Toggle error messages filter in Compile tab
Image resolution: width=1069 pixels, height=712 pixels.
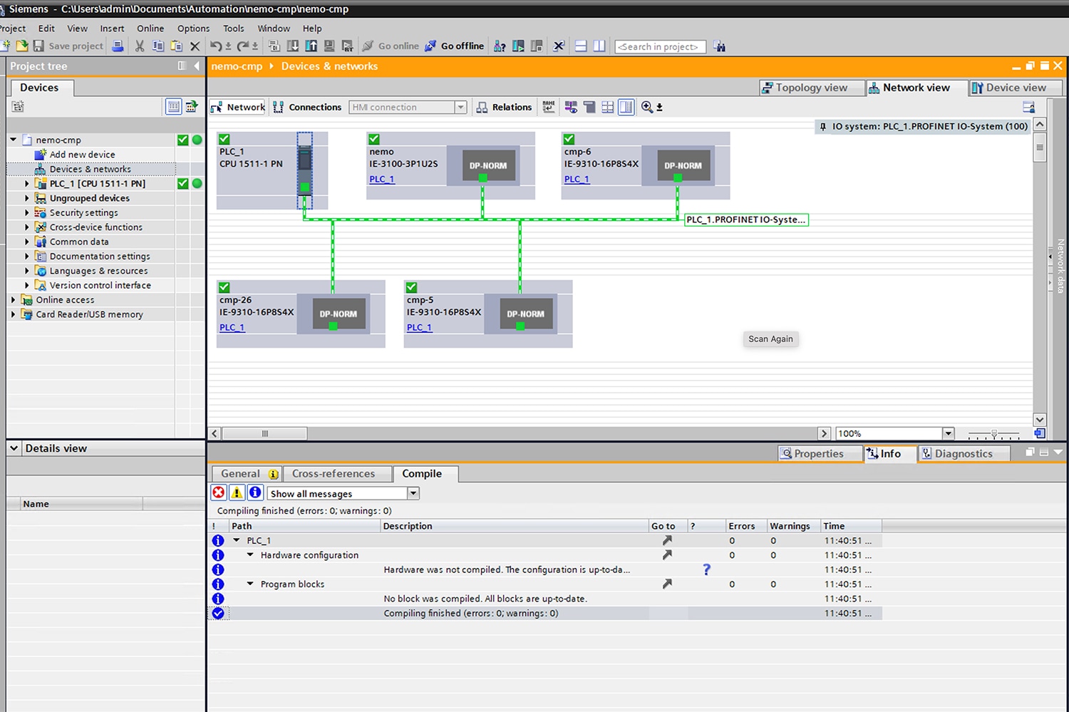click(219, 492)
